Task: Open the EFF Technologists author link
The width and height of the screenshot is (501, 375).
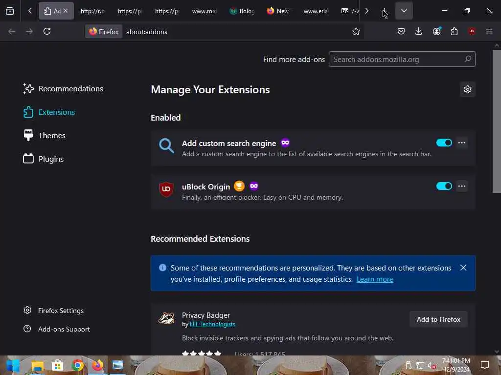Action: (212, 324)
